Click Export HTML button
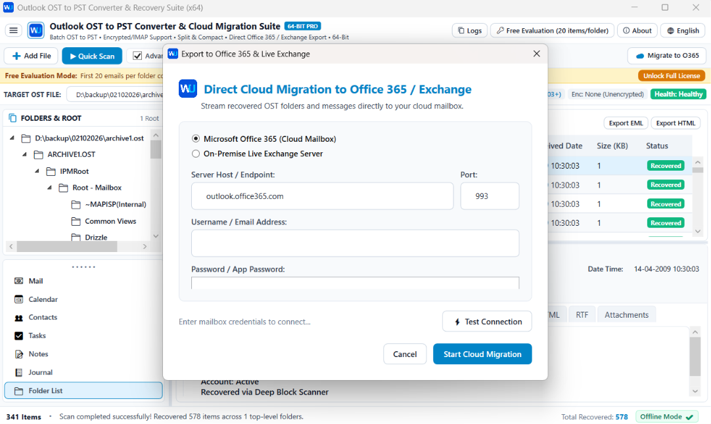711x424 pixels. pos(676,123)
